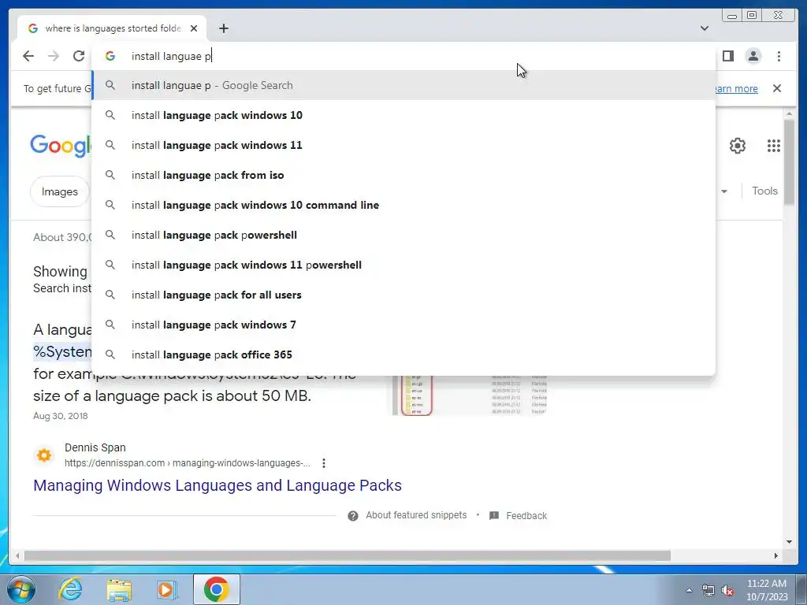The height and width of the screenshot is (605, 807).
Task: Click the Dennis Span site favicon
Action: coord(44,455)
